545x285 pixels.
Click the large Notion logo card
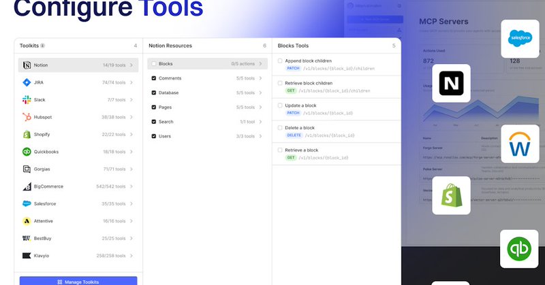click(451, 83)
